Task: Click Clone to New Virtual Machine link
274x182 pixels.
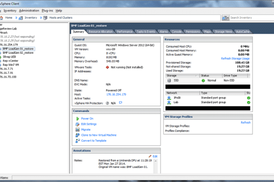Action: coord(99,135)
